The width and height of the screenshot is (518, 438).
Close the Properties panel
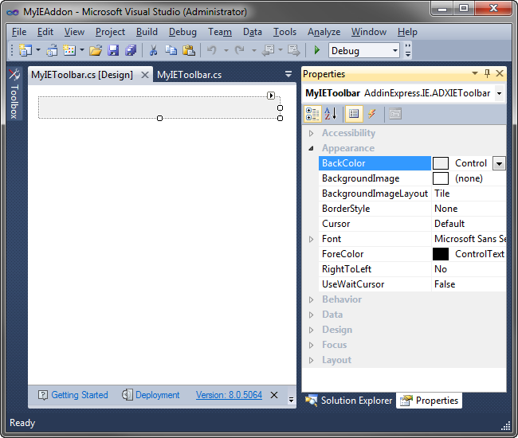click(500, 73)
